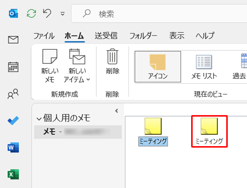
Task: Select the highlighted ミーティング note
Action: point(153,132)
